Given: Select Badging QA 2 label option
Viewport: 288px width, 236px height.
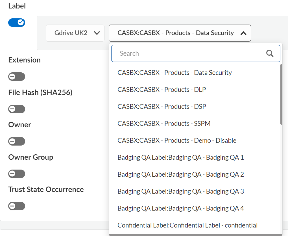Looking at the screenshot, I should pos(180,174).
